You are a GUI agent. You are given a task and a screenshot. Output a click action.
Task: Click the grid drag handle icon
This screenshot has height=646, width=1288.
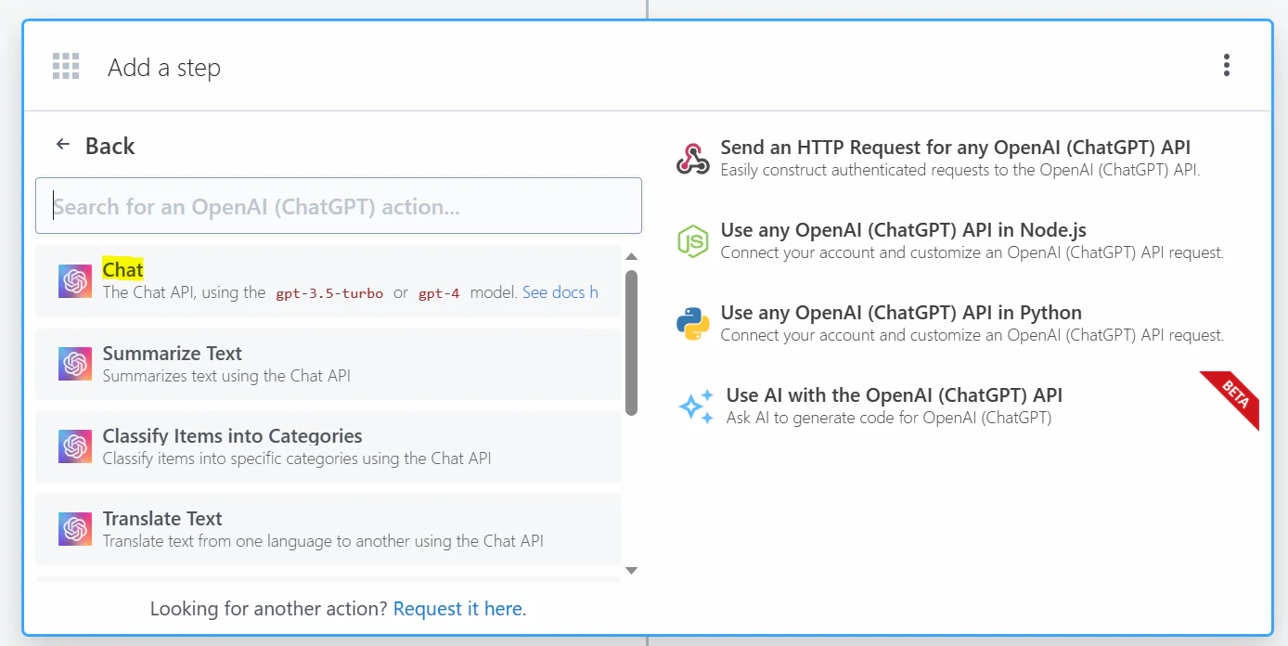[66, 66]
